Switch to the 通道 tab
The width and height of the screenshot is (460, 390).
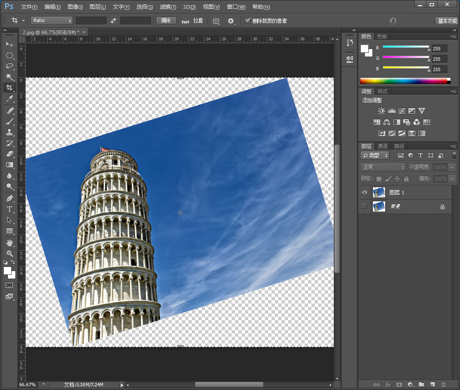click(382, 146)
